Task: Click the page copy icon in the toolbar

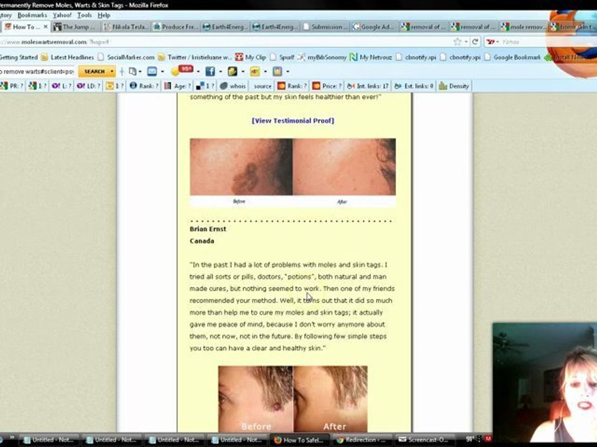Action: (132, 71)
